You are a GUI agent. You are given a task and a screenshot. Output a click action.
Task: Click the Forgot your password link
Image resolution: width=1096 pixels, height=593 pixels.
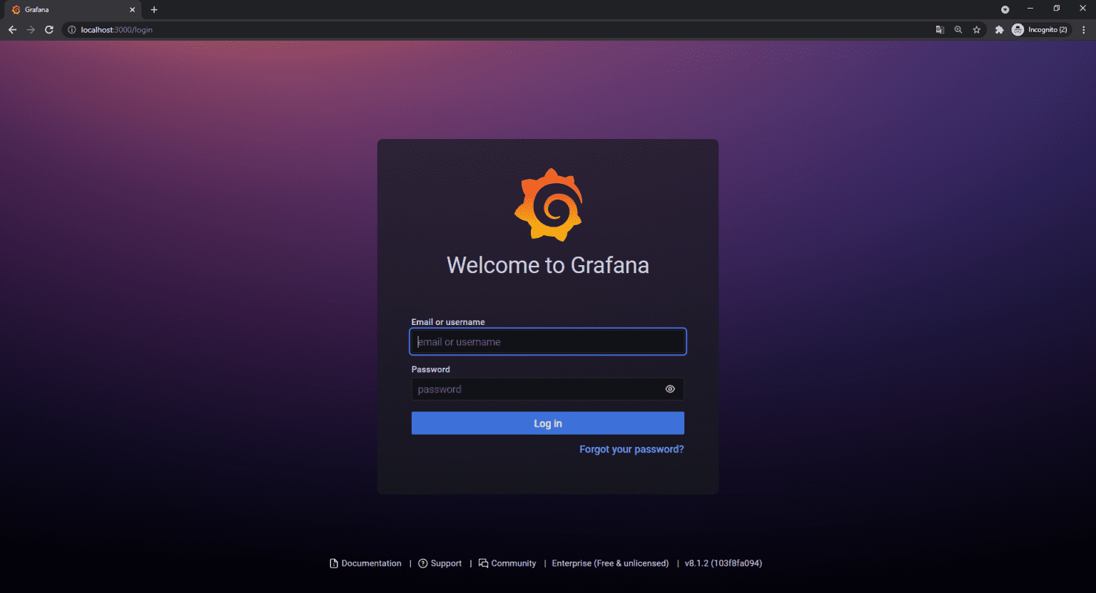coord(631,449)
